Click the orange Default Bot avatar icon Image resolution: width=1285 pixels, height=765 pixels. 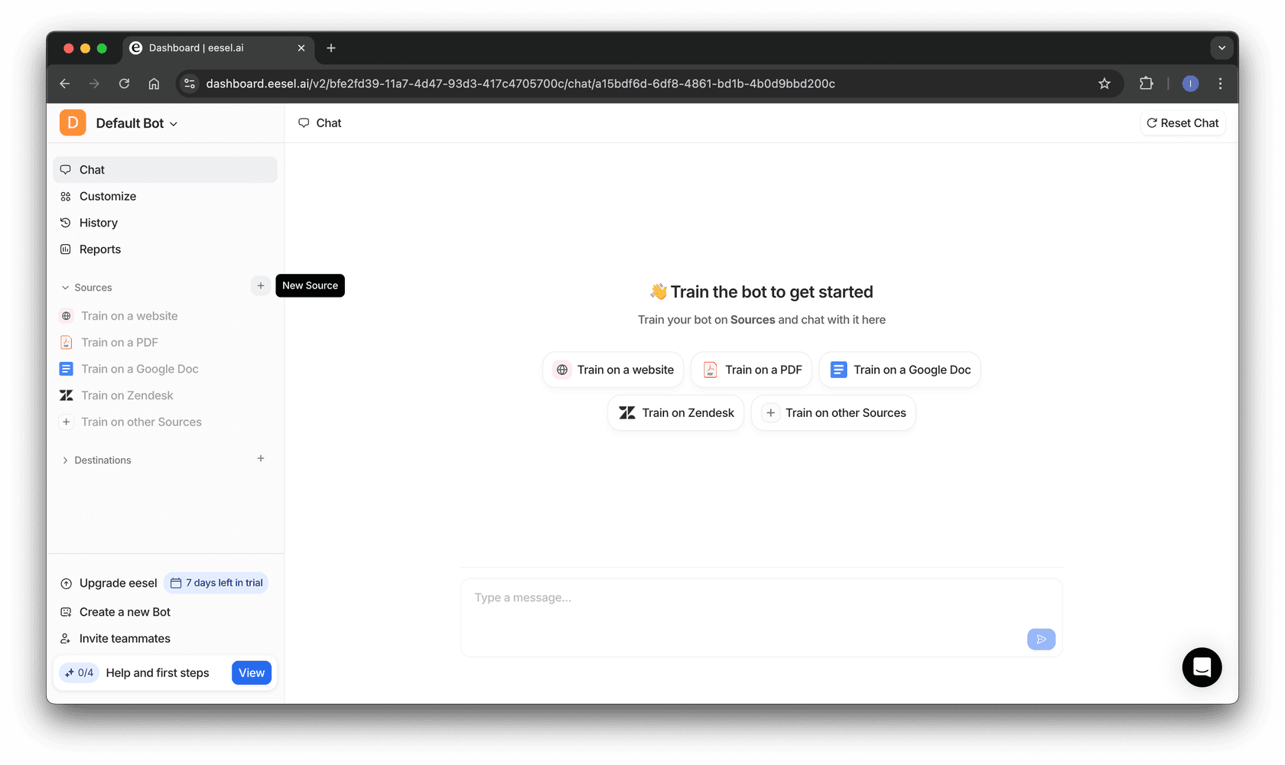point(73,122)
